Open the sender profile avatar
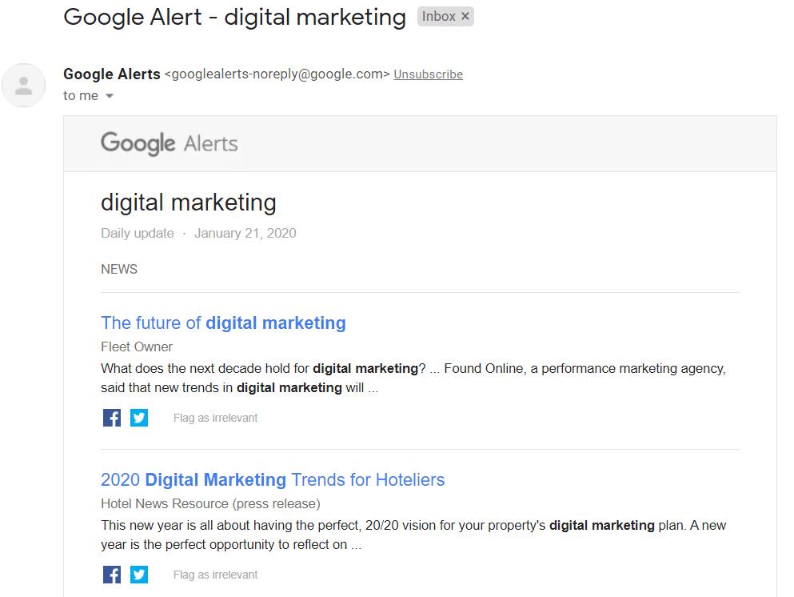This screenshot has width=794, height=597. click(x=24, y=85)
